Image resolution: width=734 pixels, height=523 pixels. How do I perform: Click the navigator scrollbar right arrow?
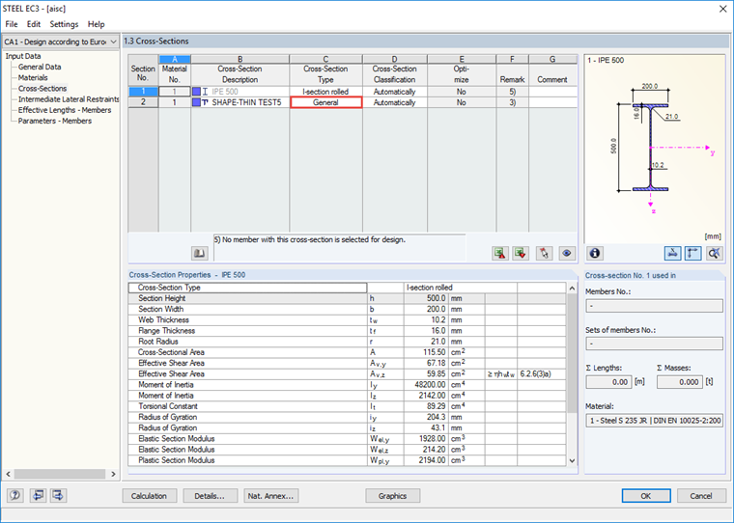coord(113,475)
